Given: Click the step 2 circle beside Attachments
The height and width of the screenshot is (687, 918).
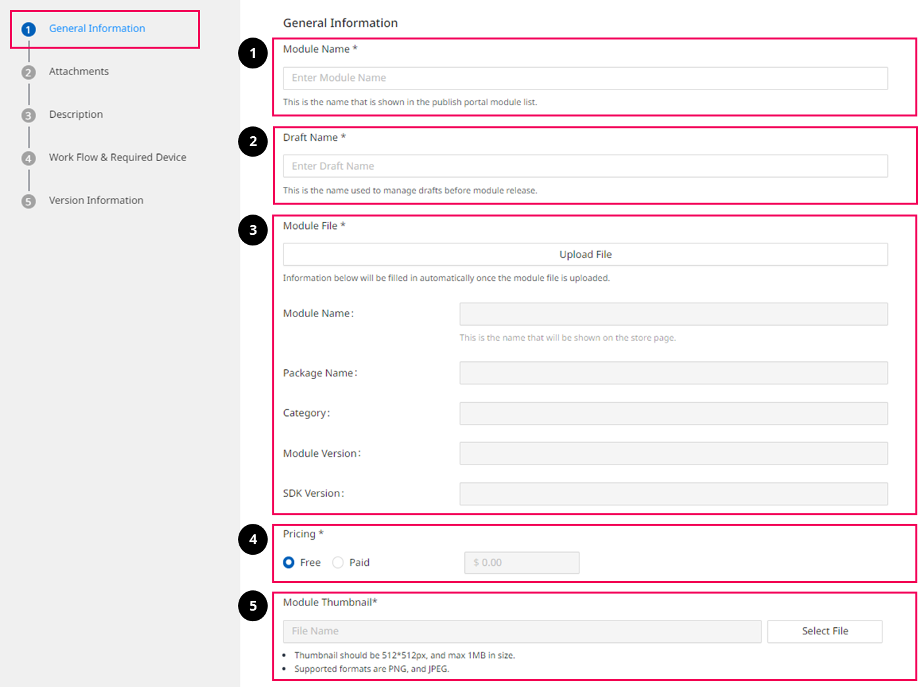Looking at the screenshot, I should [28, 71].
